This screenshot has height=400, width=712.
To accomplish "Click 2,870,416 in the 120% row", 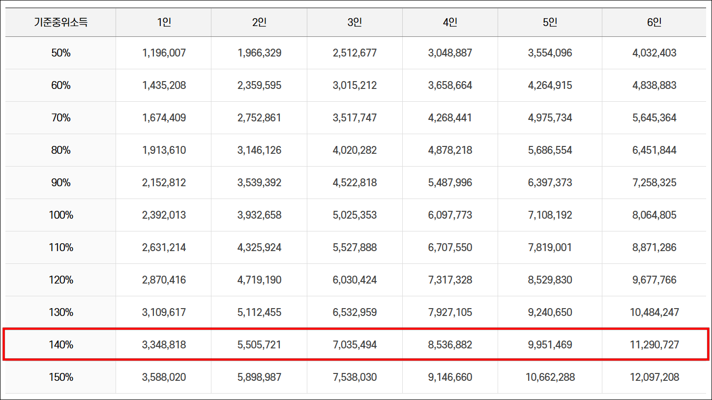I will tap(164, 280).
